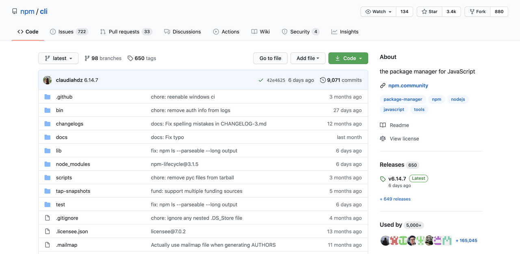The image size is (520, 254).
Task: Click claudiahdz's avatar image
Action: [48, 80]
